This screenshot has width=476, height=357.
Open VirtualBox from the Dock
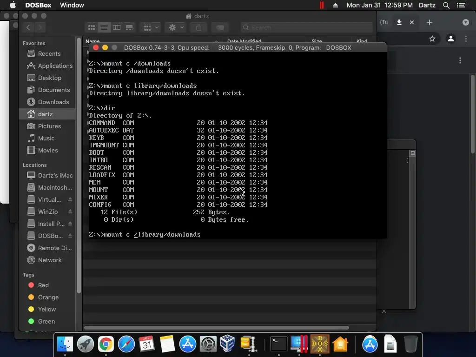coord(227,344)
